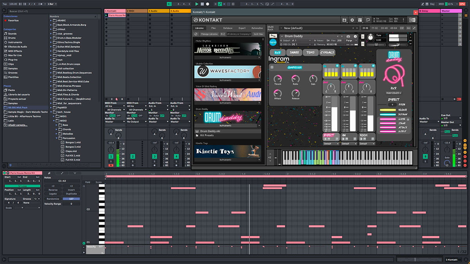Click the Legato button in Notes panel

[53, 194]
